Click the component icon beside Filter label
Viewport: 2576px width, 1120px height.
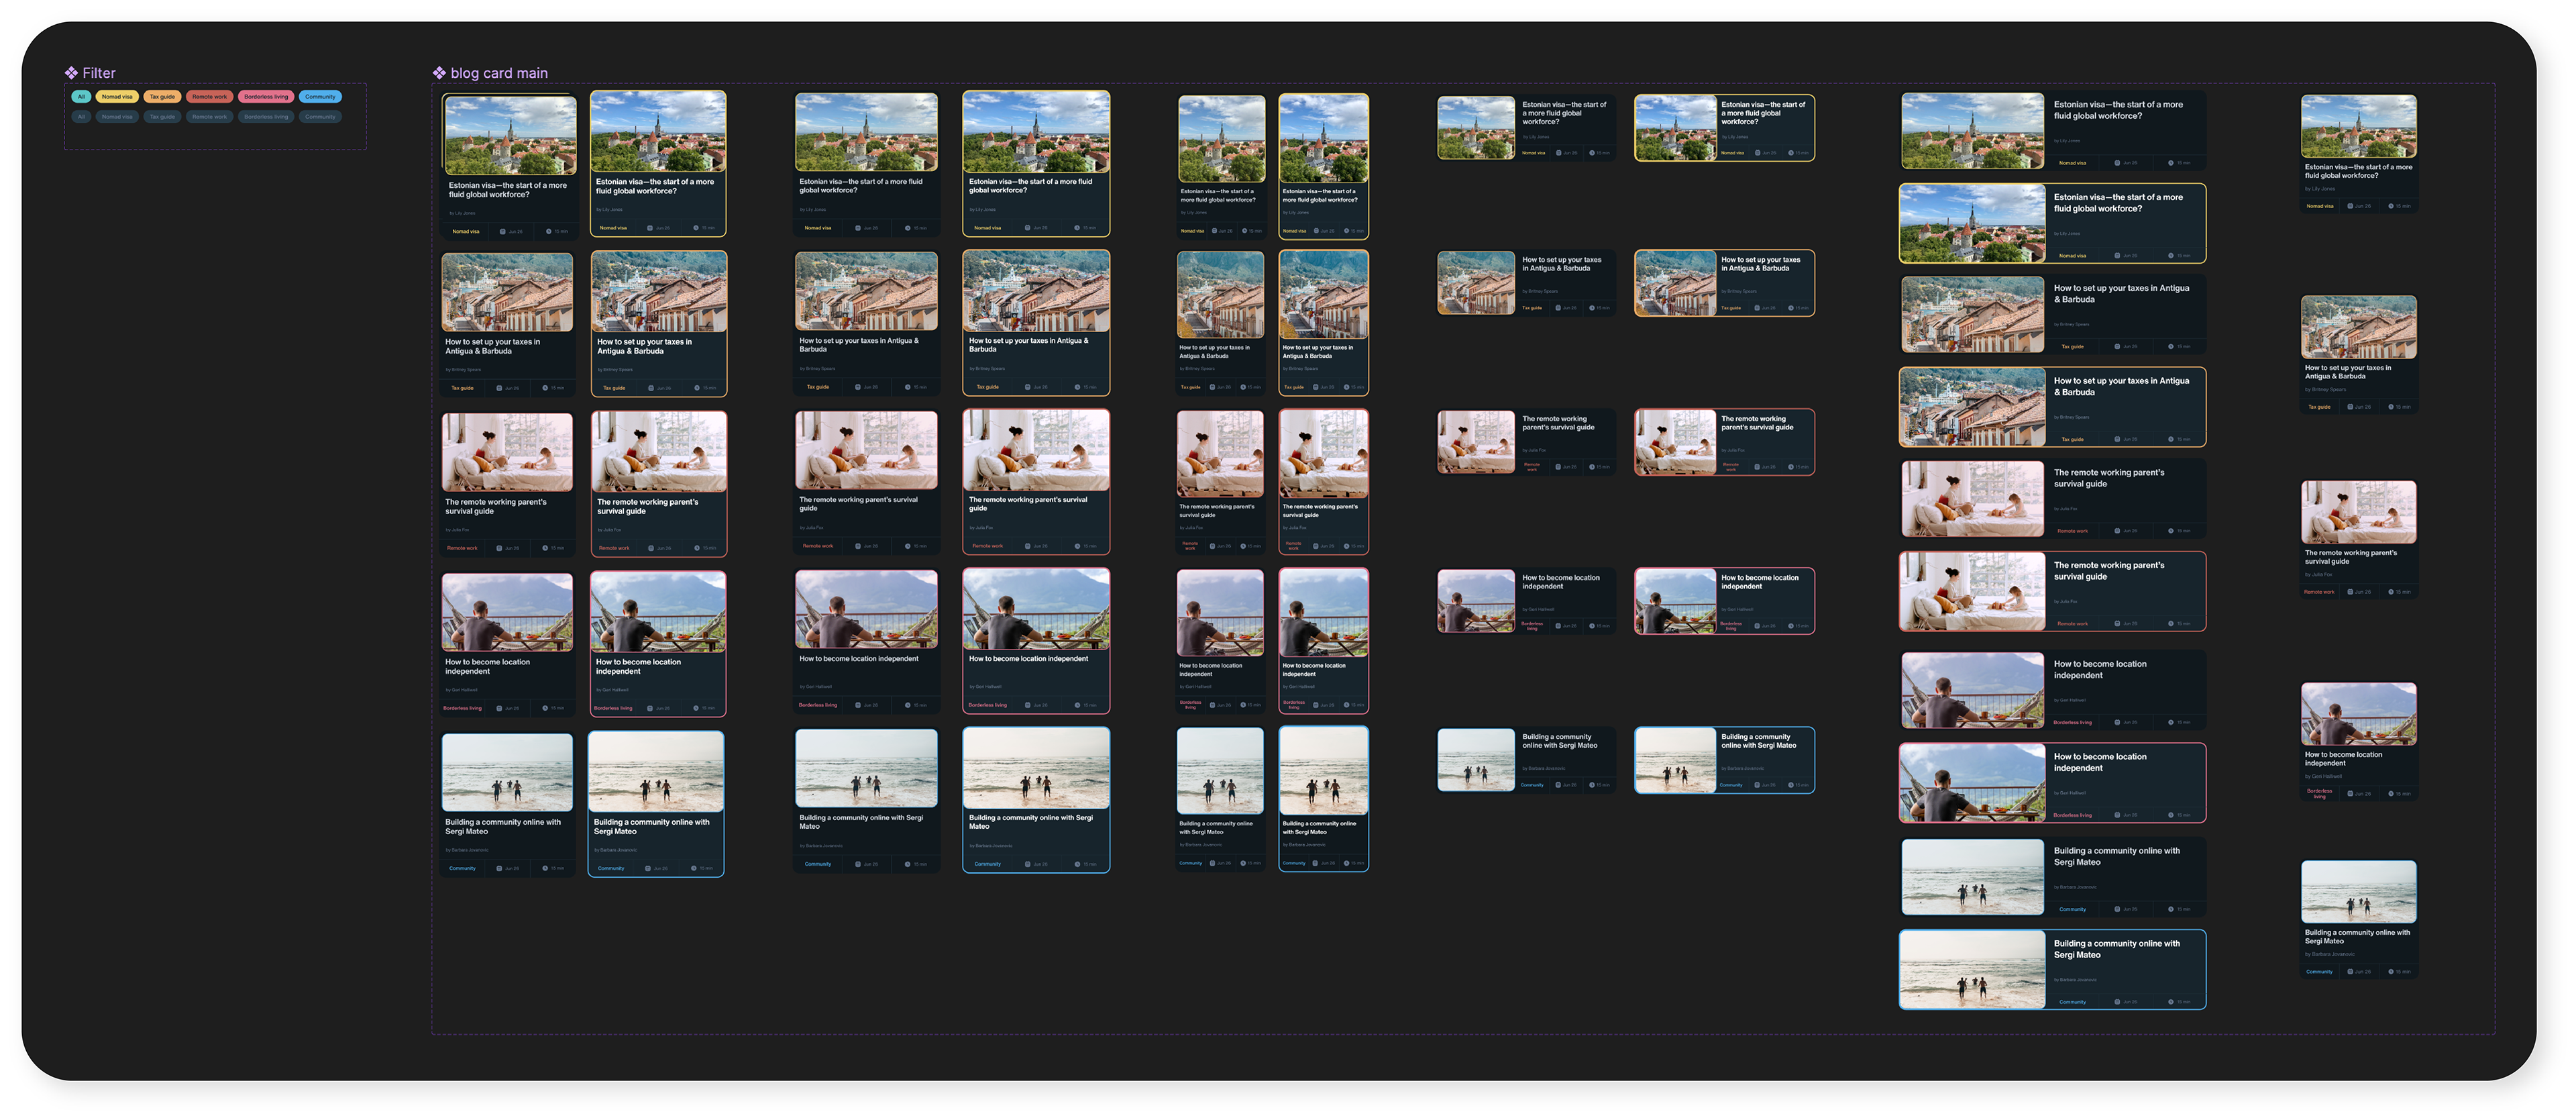pos(71,73)
